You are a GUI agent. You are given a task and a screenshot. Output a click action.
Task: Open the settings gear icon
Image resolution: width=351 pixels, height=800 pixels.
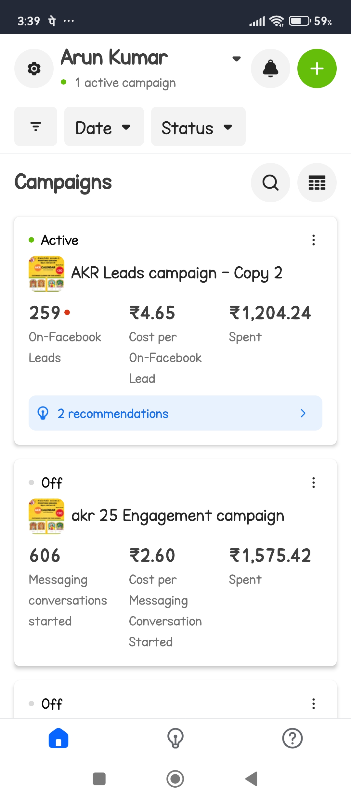tap(34, 69)
